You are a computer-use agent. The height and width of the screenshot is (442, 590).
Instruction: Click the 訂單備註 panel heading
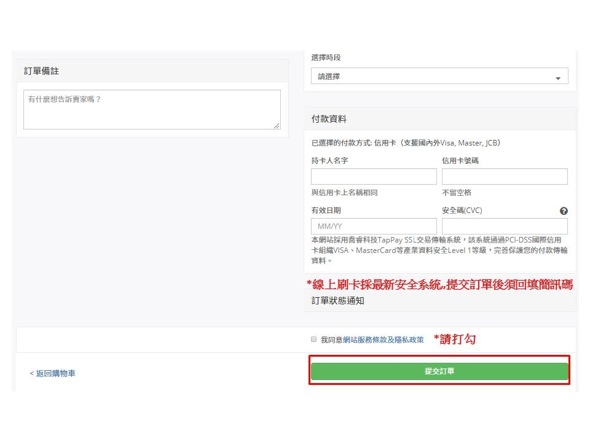(42, 71)
